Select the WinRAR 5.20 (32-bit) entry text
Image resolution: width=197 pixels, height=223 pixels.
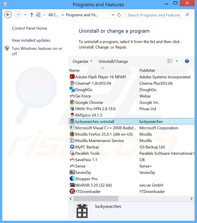[94, 185]
